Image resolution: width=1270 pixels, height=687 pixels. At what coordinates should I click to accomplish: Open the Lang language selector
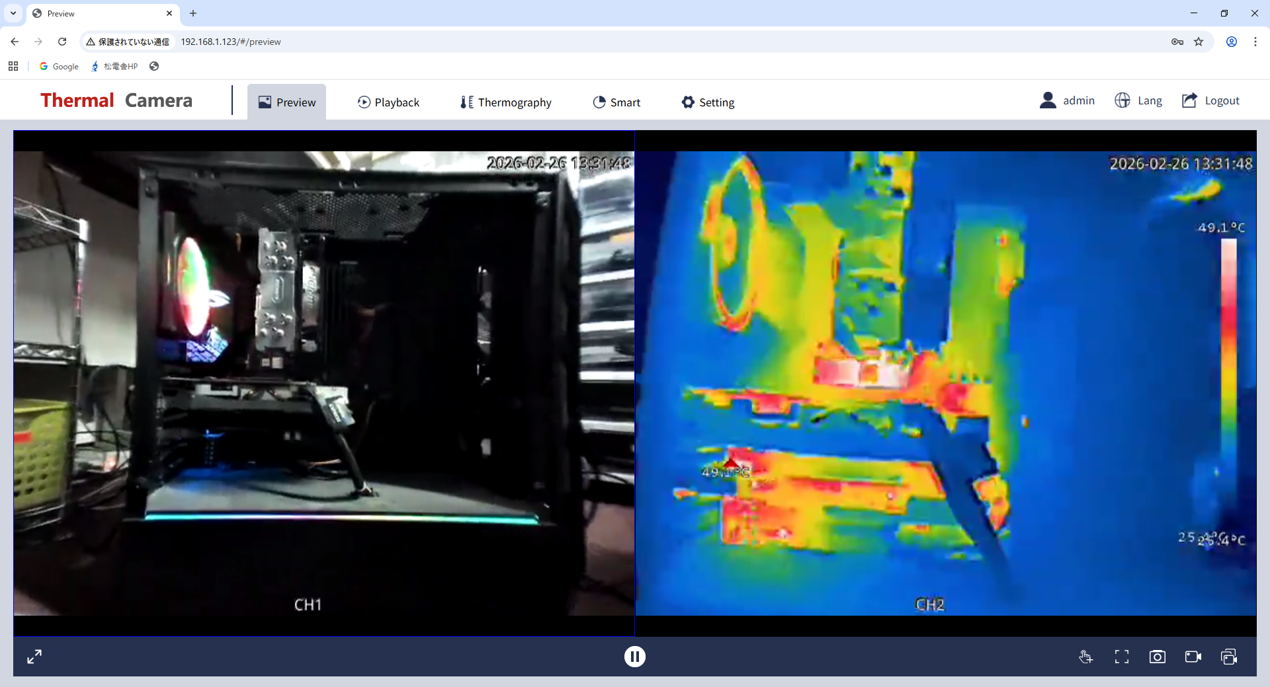(x=1138, y=100)
